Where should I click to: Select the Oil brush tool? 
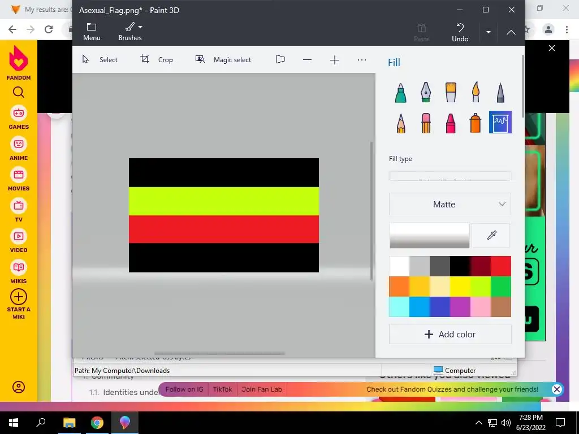(x=451, y=92)
